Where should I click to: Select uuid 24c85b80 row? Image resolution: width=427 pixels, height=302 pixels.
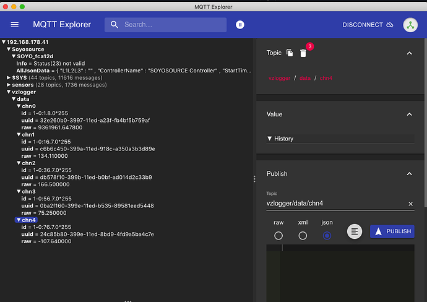click(x=87, y=234)
